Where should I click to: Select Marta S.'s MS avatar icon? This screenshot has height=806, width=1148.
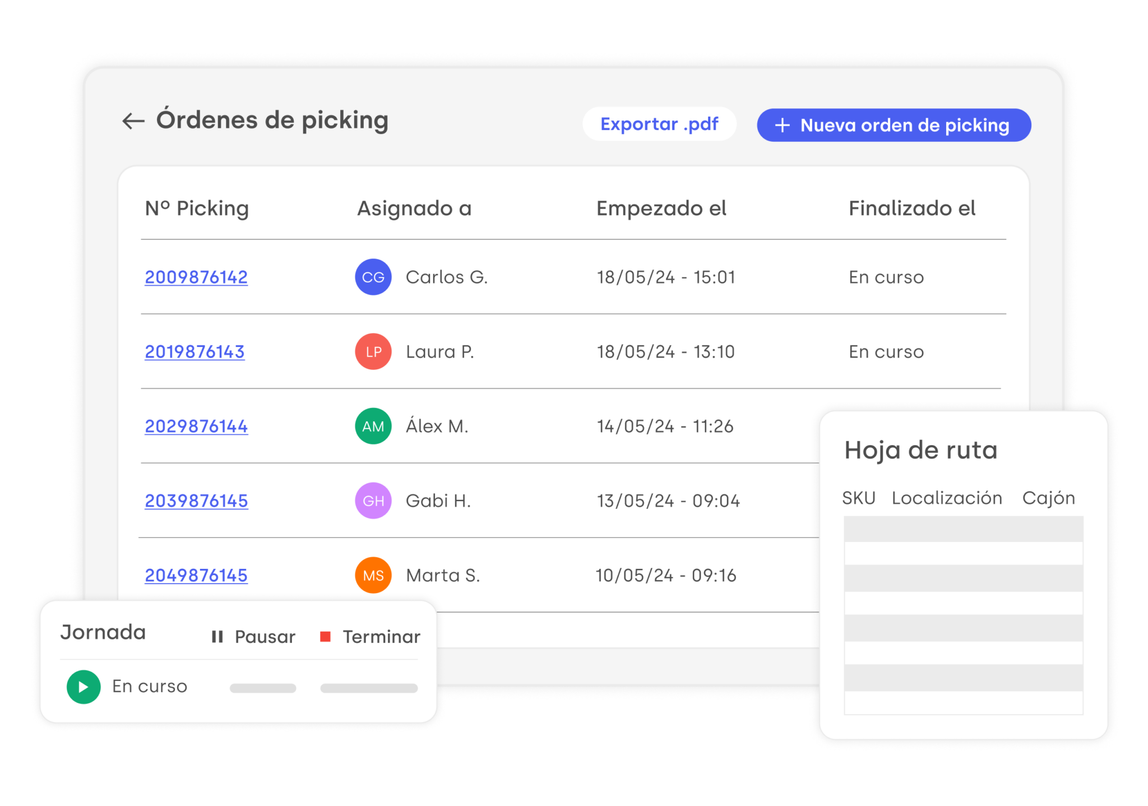click(373, 575)
